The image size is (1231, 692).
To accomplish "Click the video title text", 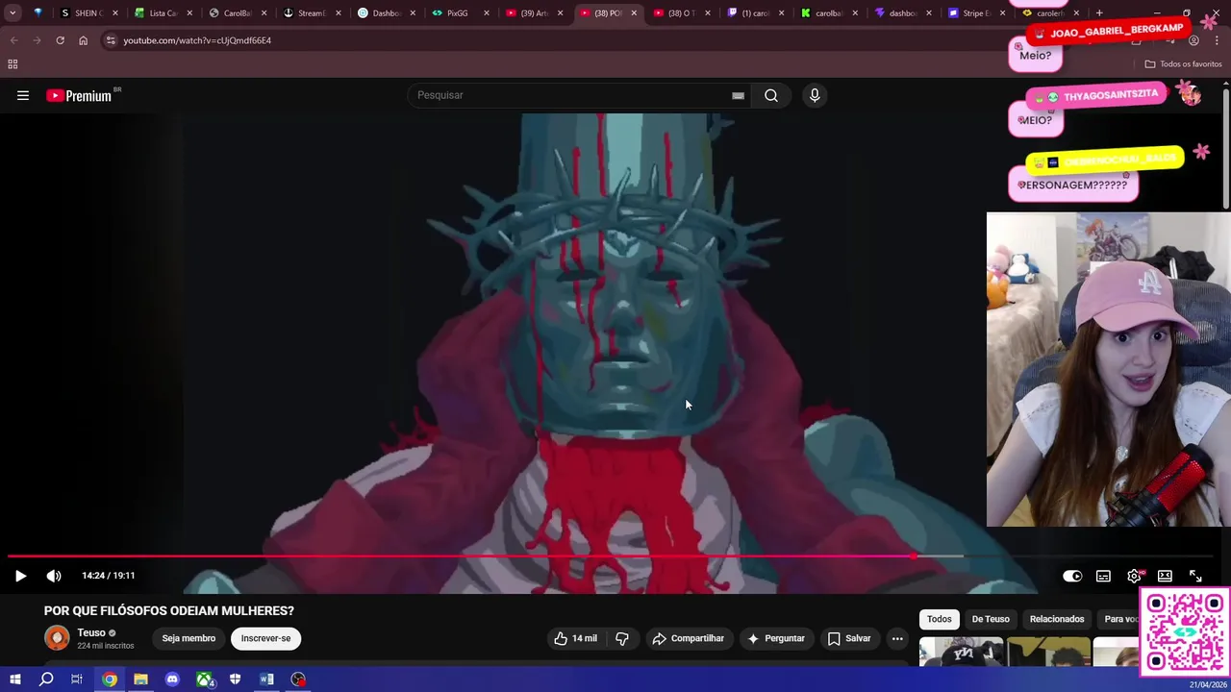I will pyautogui.click(x=169, y=610).
